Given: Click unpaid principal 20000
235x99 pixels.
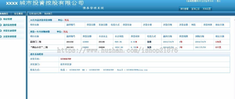Looking at the screenshot, I should [x=102, y=47].
